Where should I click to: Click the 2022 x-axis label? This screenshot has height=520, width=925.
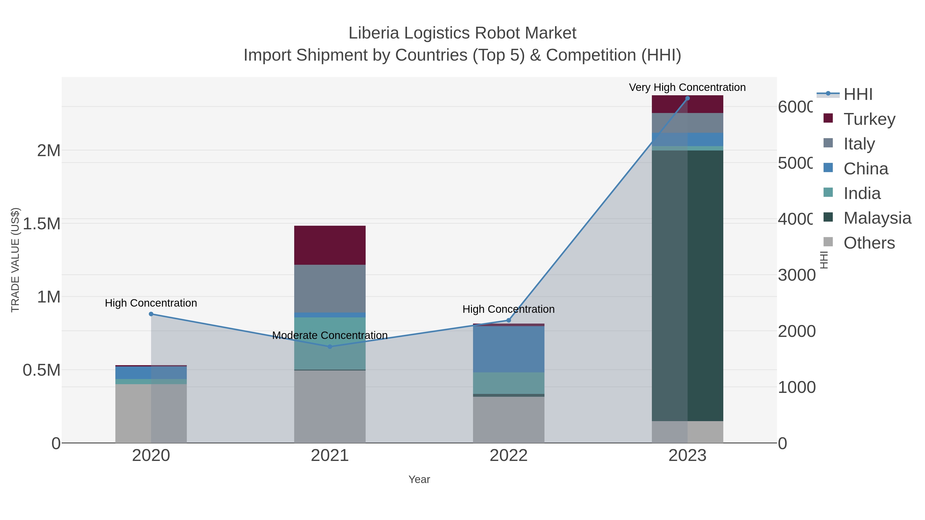(508, 456)
